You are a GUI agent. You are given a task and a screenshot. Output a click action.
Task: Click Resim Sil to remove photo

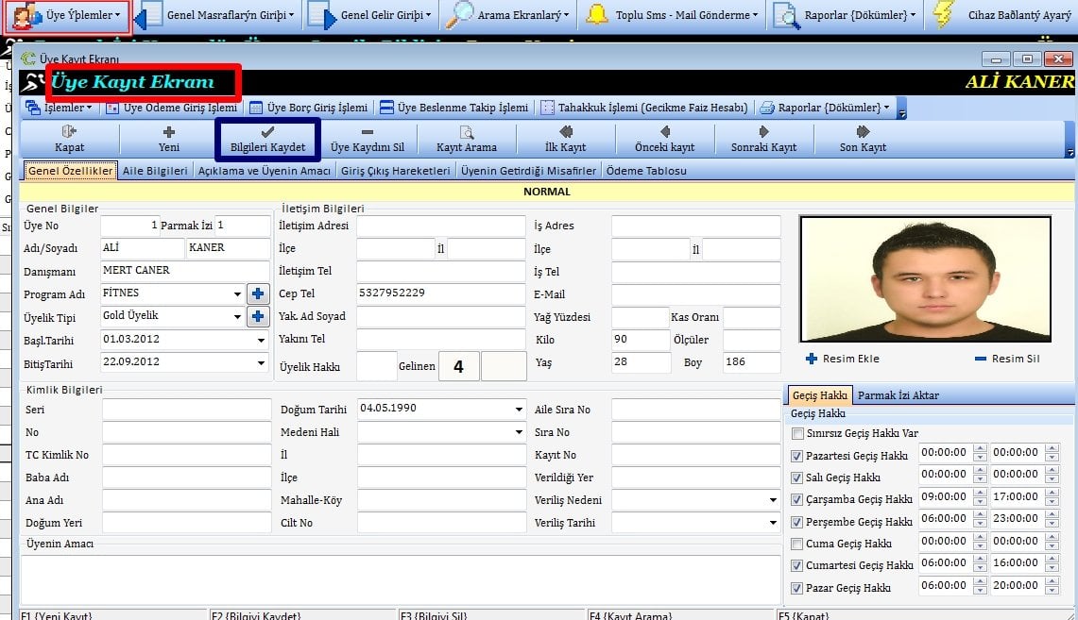coord(1007,359)
